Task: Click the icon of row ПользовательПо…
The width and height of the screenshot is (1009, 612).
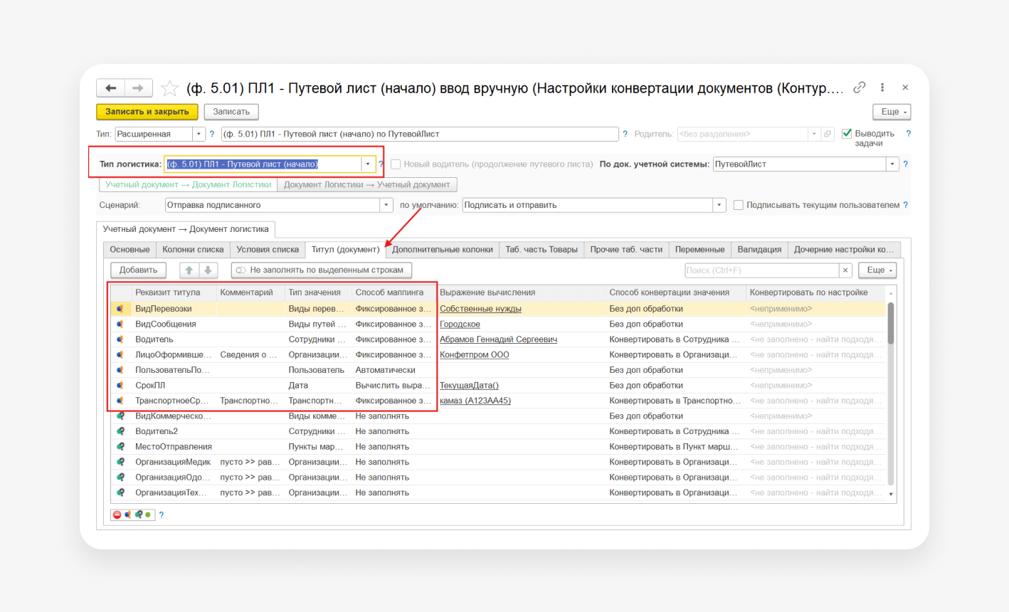Action: point(120,370)
